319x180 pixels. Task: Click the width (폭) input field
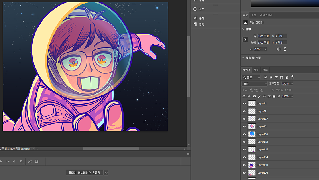coord(264,36)
